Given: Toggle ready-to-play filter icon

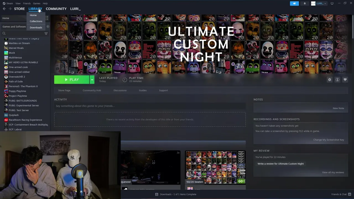Looking at the screenshot, I should (48, 27).
